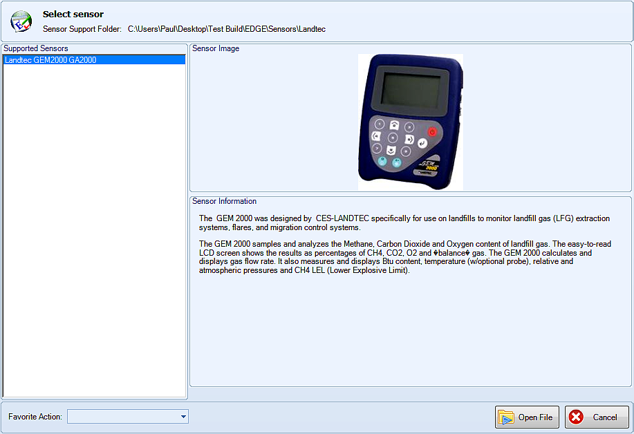Click inside the Favorite Action combo box field

coord(121,417)
